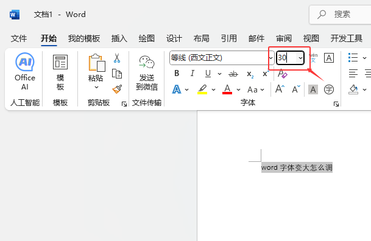Open text effects dropdown arrow

point(186,90)
